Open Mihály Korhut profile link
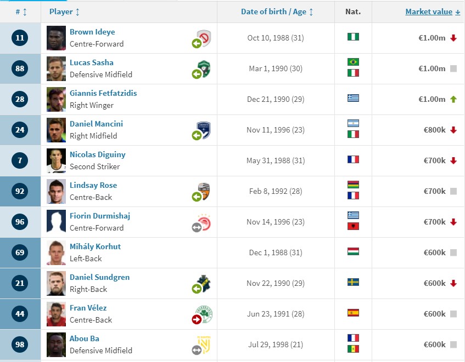This screenshot has height=362, width=465. click(95, 246)
